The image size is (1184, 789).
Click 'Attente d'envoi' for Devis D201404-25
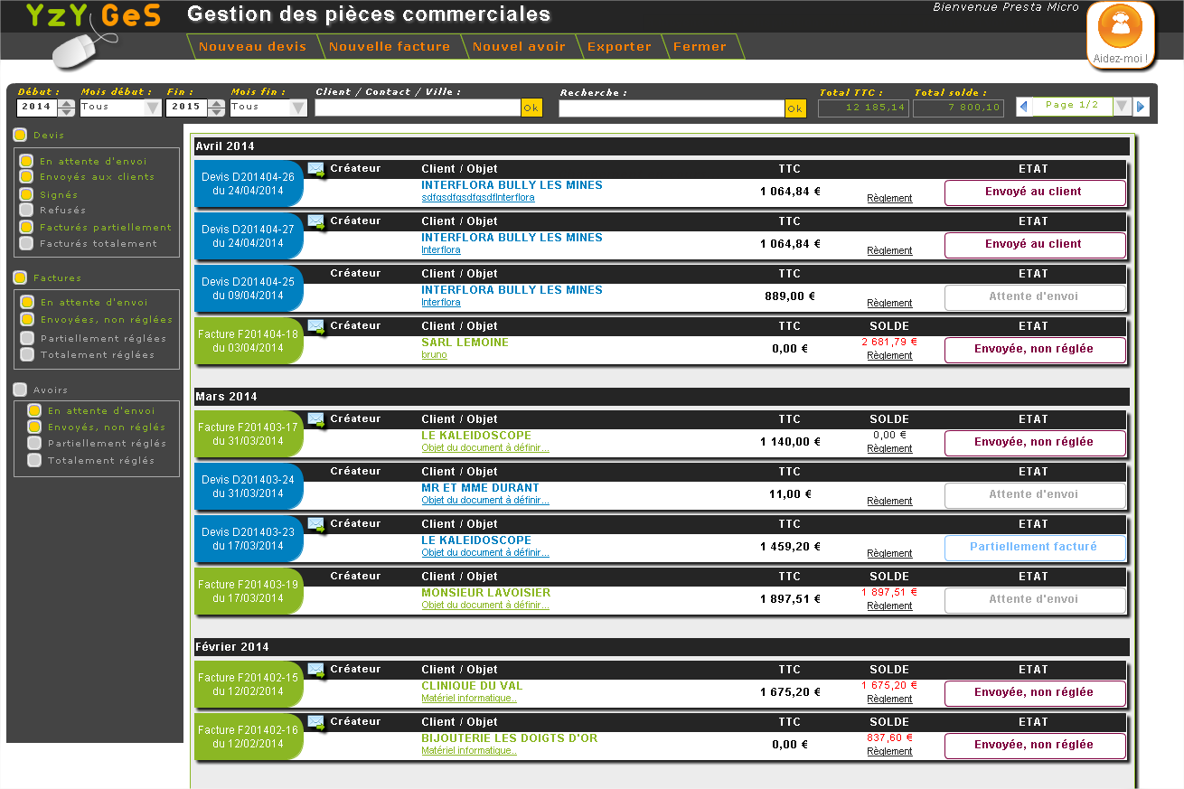point(1035,297)
